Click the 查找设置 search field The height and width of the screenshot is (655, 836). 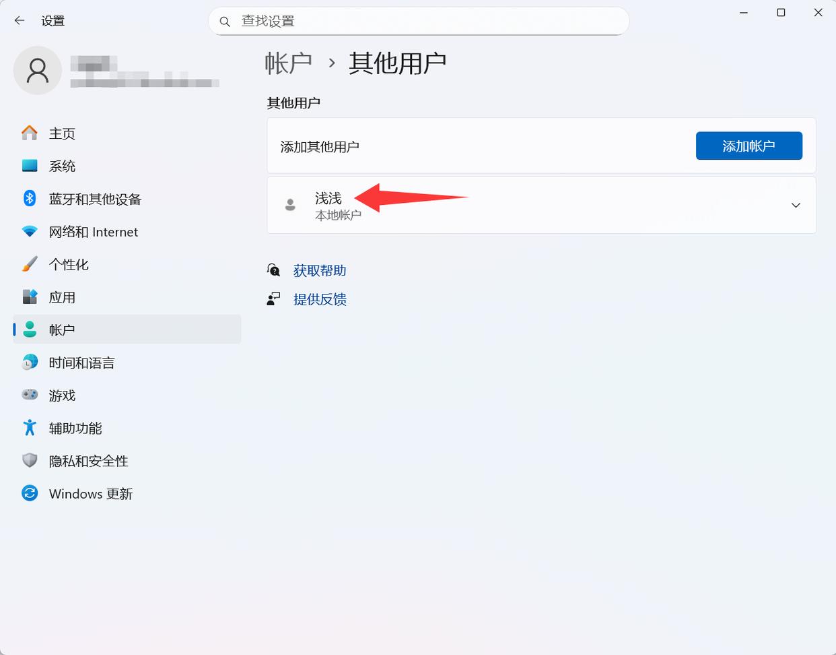click(x=419, y=22)
